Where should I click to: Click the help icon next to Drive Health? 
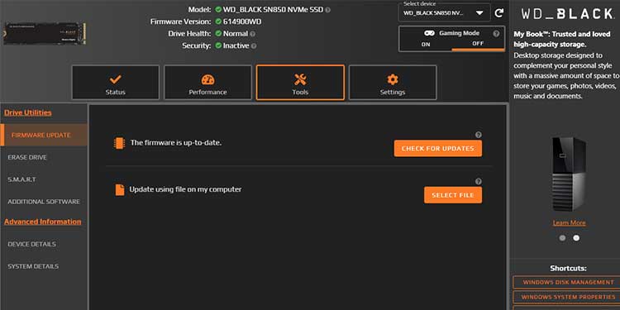tap(253, 34)
